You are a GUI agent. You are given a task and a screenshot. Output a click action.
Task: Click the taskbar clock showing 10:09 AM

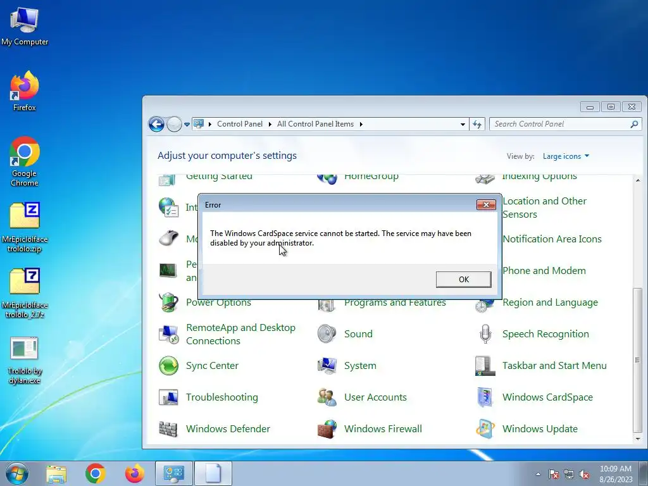616,474
